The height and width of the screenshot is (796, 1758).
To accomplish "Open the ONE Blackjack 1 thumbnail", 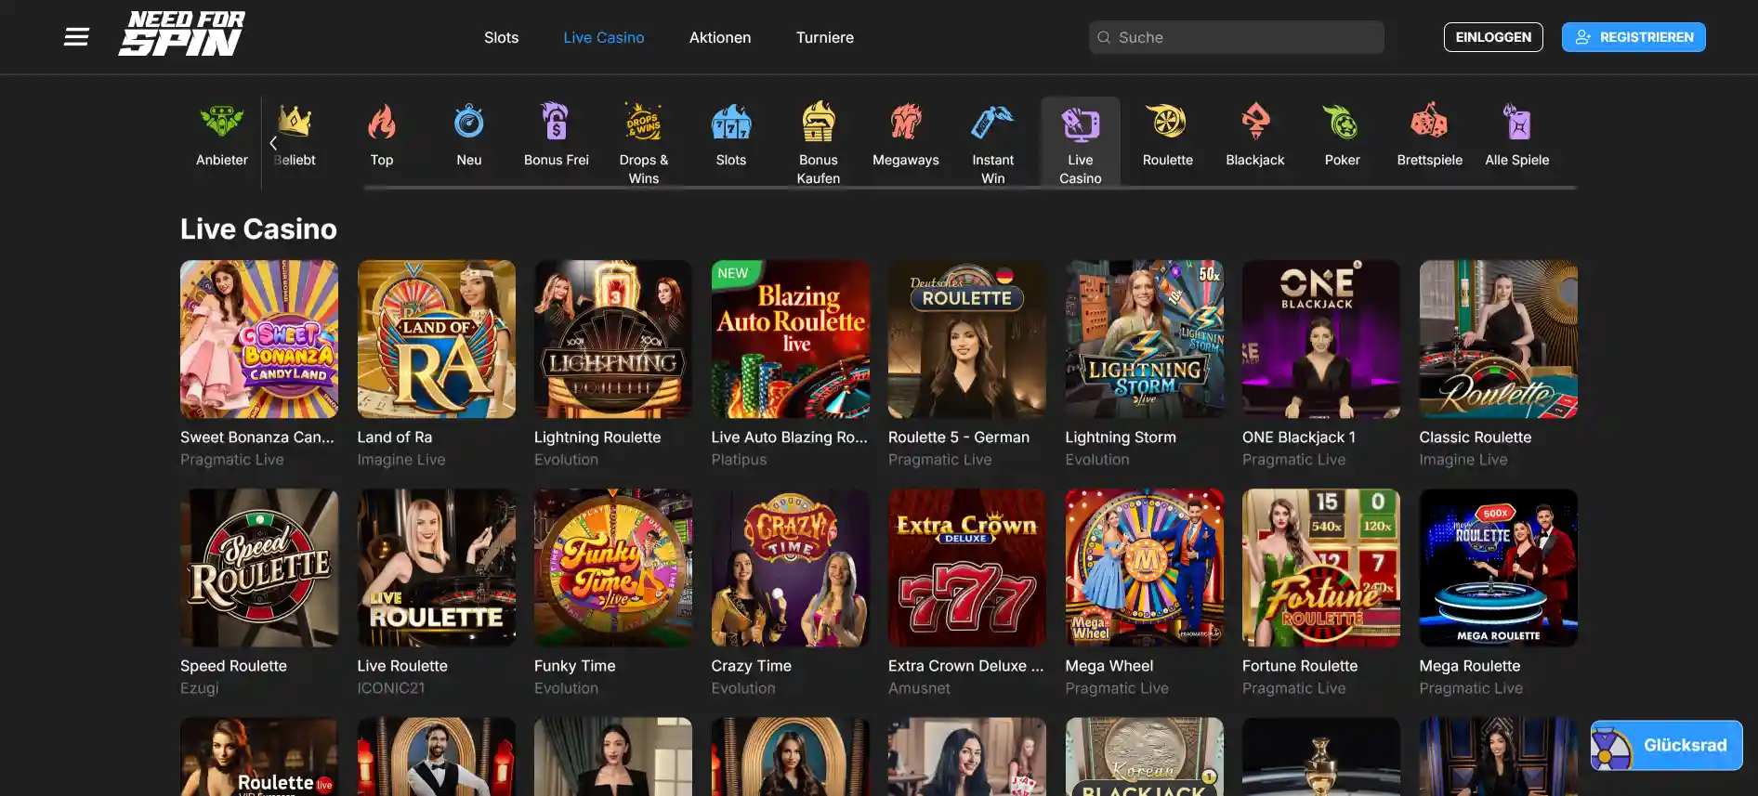I will pyautogui.click(x=1321, y=339).
